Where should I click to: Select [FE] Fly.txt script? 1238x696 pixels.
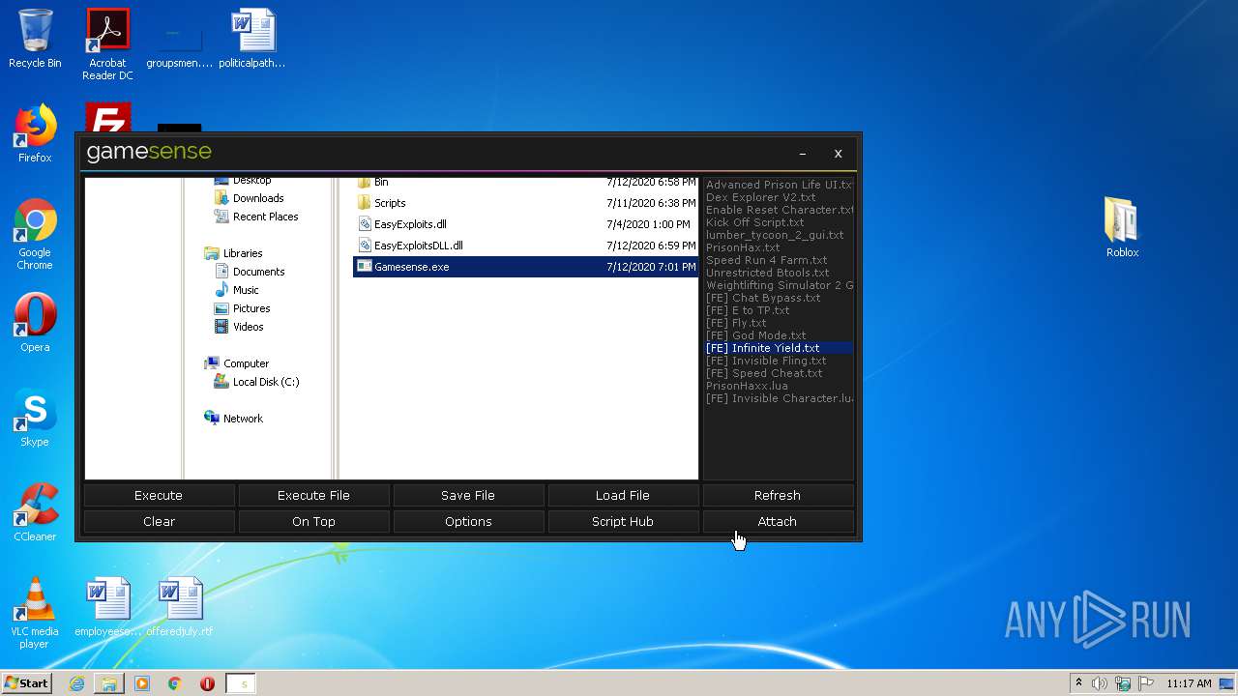pyautogui.click(x=780, y=323)
